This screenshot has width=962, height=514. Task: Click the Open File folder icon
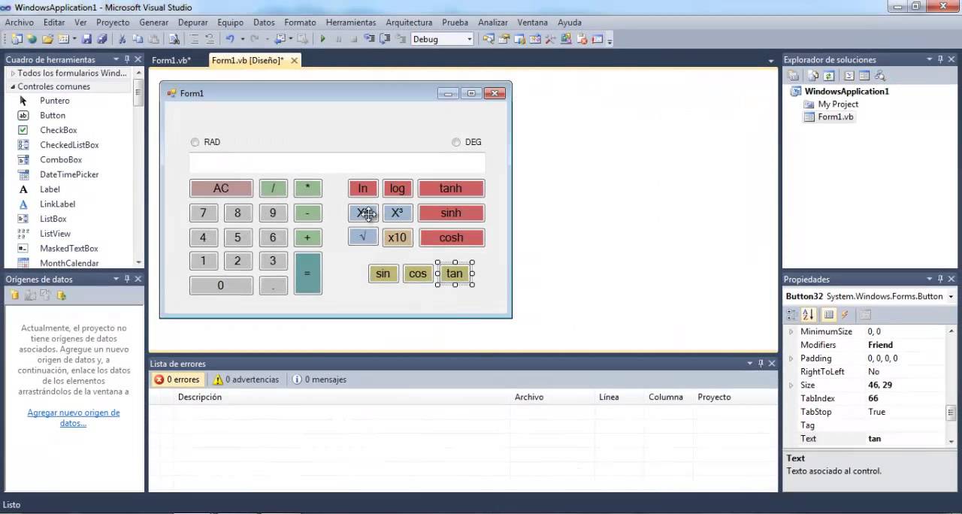tap(47, 39)
